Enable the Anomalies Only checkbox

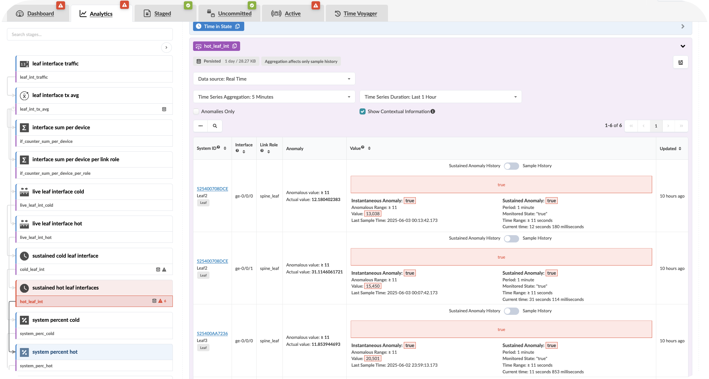click(x=197, y=111)
